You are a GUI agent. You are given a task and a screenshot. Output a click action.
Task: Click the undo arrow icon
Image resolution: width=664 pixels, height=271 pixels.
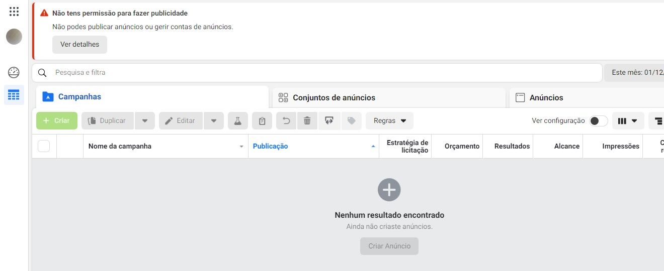pos(286,121)
